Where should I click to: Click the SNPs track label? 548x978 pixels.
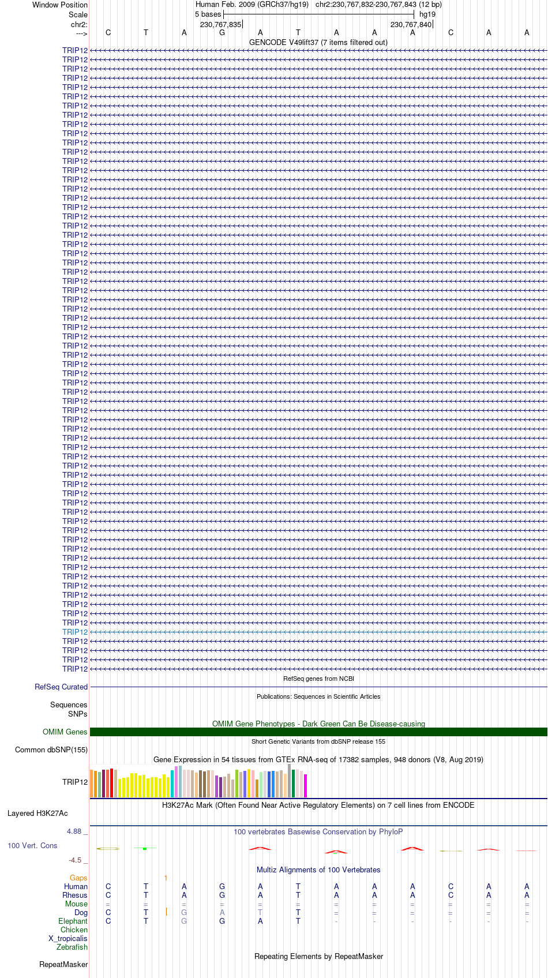point(77,714)
